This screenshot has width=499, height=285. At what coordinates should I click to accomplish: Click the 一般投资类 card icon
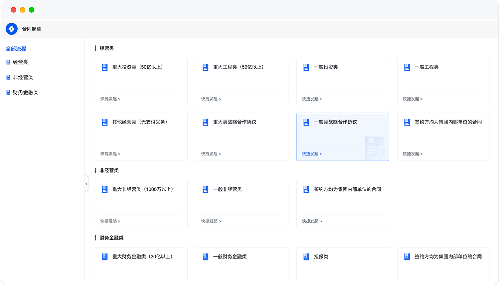coord(306,67)
